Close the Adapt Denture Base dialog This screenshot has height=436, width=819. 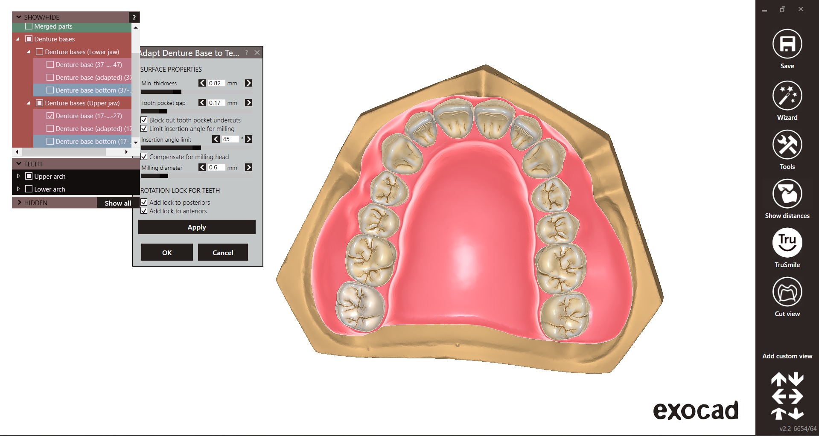click(257, 52)
